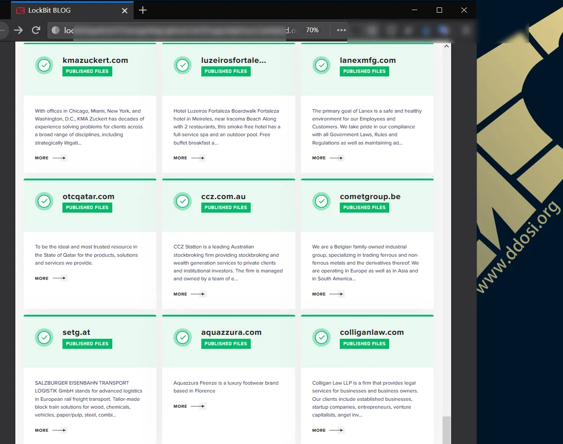The width and height of the screenshot is (563, 444).
Task: Click the Aquazzura Firenze description text
Action: pyautogui.click(x=226, y=387)
